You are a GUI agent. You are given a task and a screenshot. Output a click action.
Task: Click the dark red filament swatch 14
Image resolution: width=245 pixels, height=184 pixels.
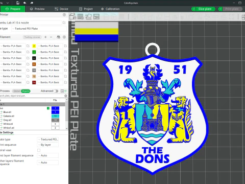34,82
